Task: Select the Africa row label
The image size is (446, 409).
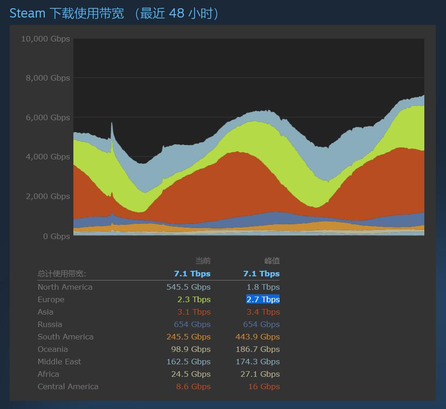Action: [48, 374]
